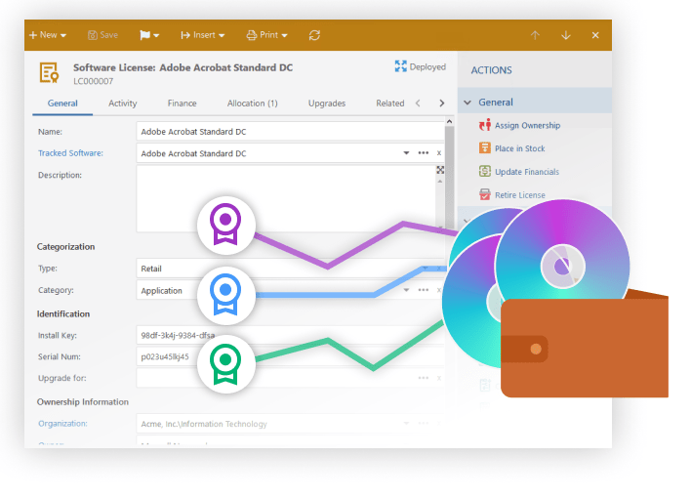Expand the Description field to full size
The width and height of the screenshot is (691, 498).
(x=440, y=170)
